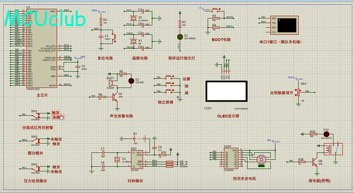The height and width of the screenshot is (193, 354).
Task: Toggle switch SW1 infrared sensor
Action: pyautogui.click(x=36, y=115)
